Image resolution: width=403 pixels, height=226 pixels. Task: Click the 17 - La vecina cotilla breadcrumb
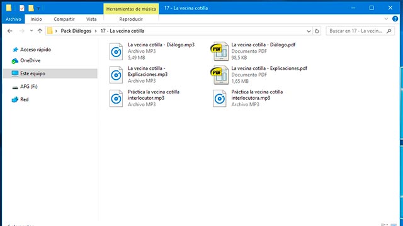tap(122, 31)
